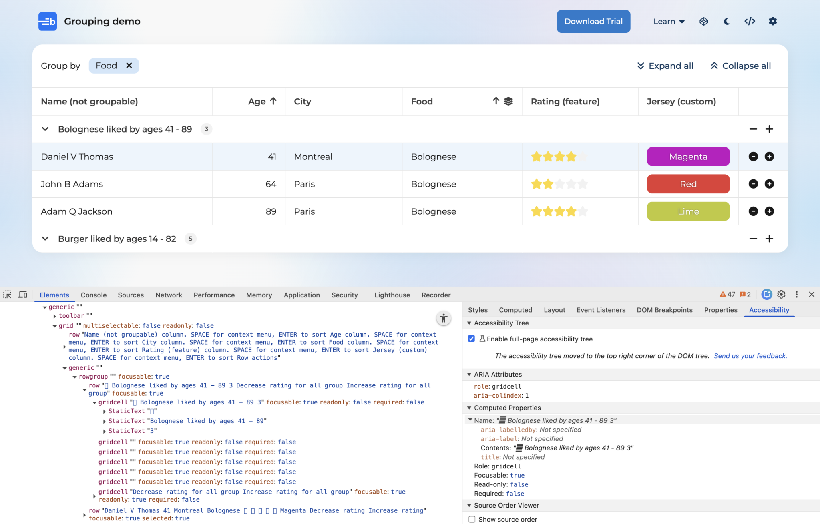Image resolution: width=820 pixels, height=524 pixels.
Task: Open the Learn dropdown menu
Action: 669,21
